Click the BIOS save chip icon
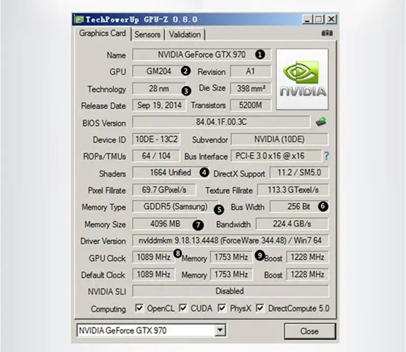The height and width of the screenshot is (352, 406). pyautogui.click(x=321, y=122)
